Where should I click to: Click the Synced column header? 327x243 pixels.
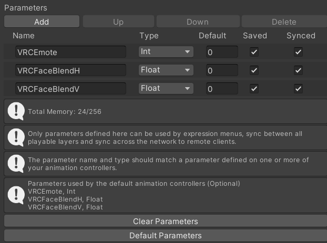301,36
